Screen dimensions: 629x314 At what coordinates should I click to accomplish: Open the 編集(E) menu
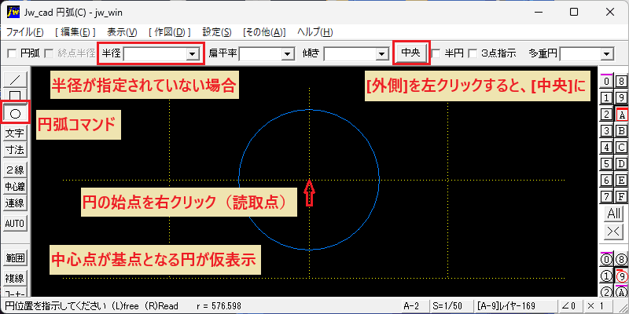(x=75, y=32)
